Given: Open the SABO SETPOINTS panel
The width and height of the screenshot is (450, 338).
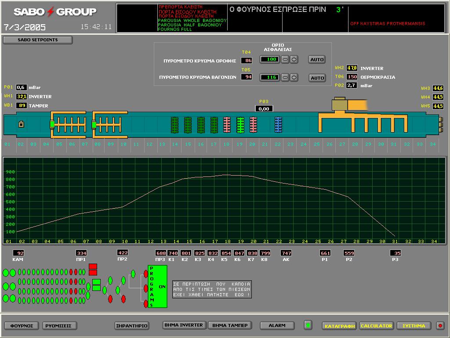Looking at the screenshot, I should point(38,40).
